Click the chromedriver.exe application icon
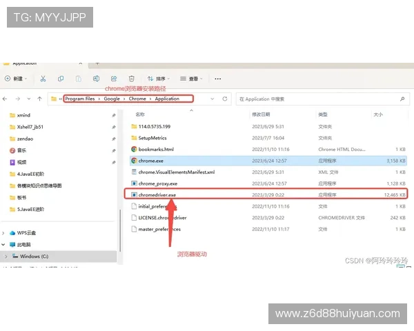This screenshot has height=331, width=414. coord(134,194)
